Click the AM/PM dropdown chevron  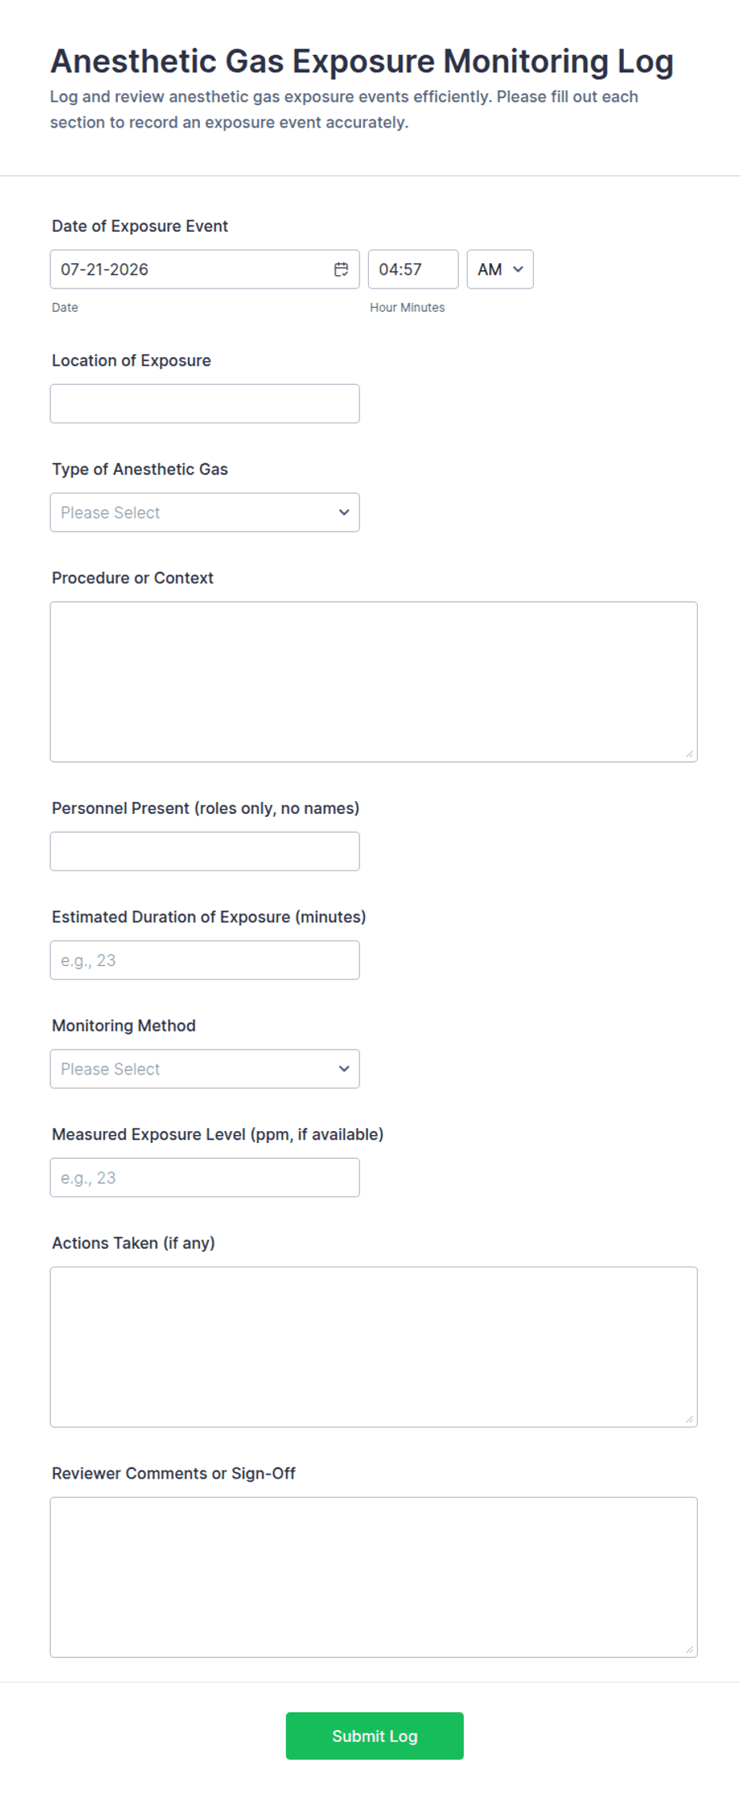tap(518, 269)
